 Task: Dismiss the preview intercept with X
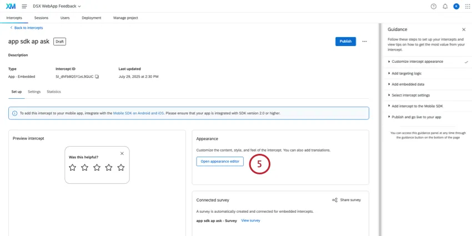122,153
